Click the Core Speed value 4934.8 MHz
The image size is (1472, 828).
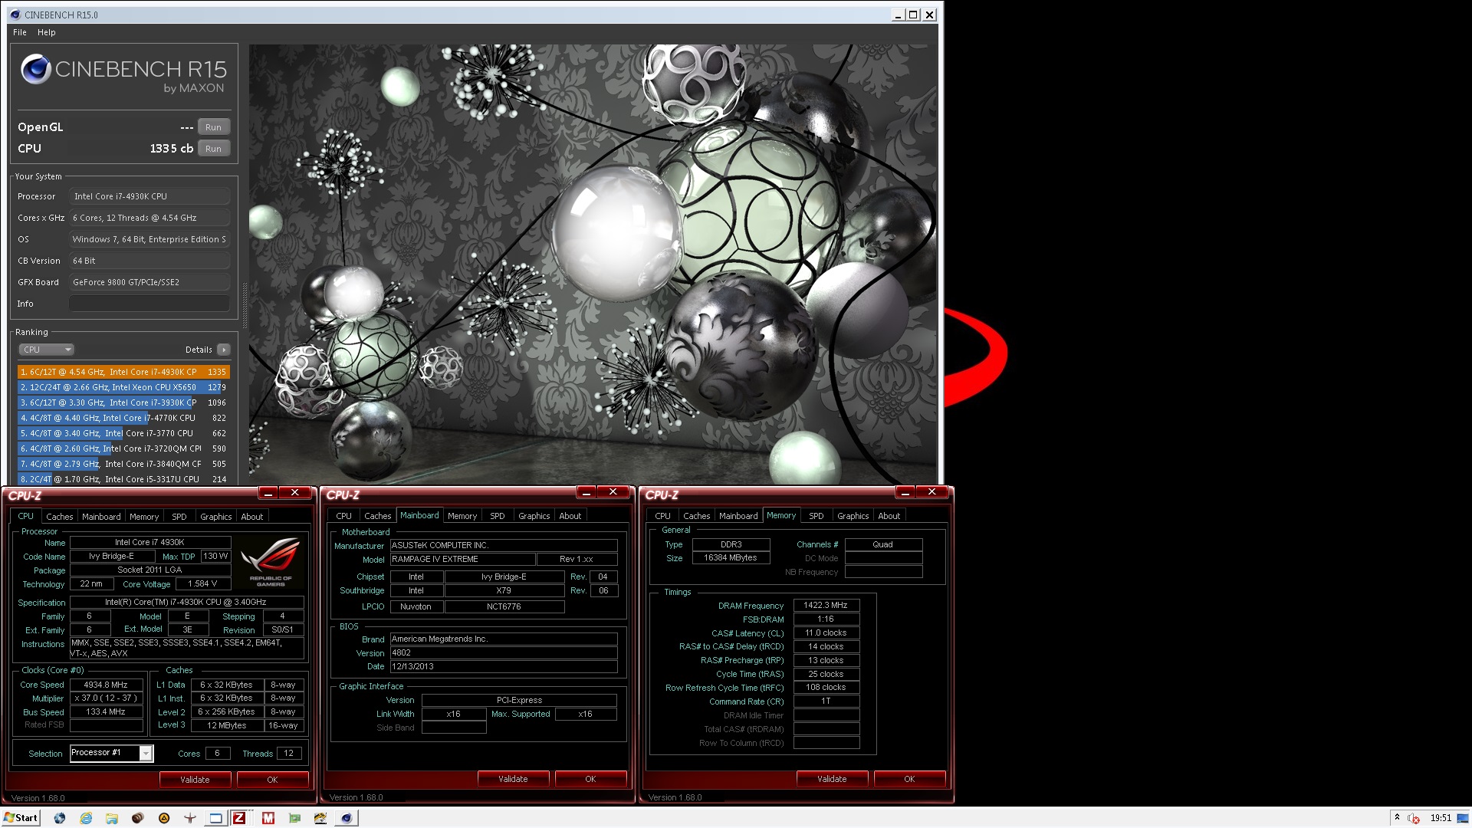(106, 685)
